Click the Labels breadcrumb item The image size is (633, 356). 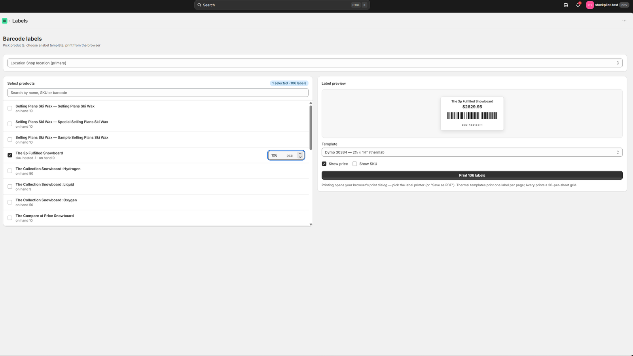click(x=20, y=21)
